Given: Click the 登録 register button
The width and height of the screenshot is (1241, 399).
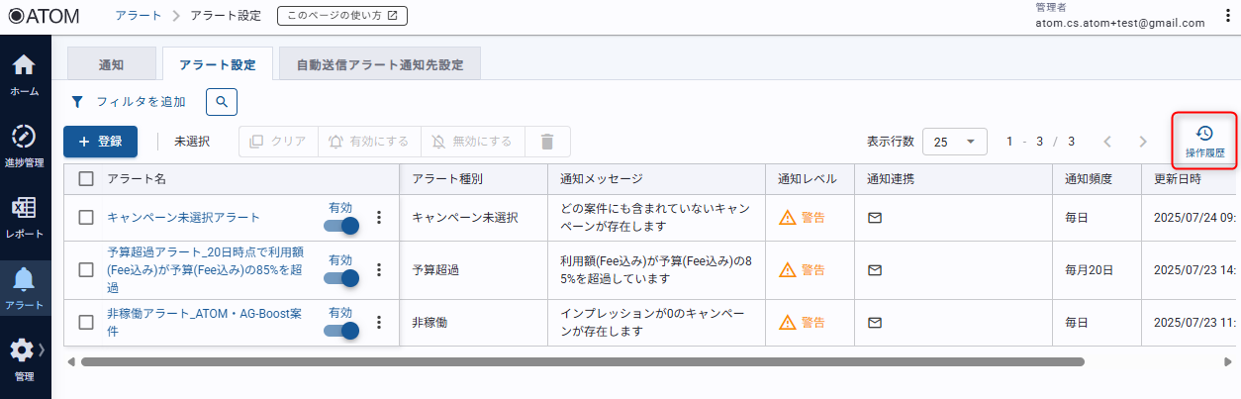Looking at the screenshot, I should (x=100, y=142).
